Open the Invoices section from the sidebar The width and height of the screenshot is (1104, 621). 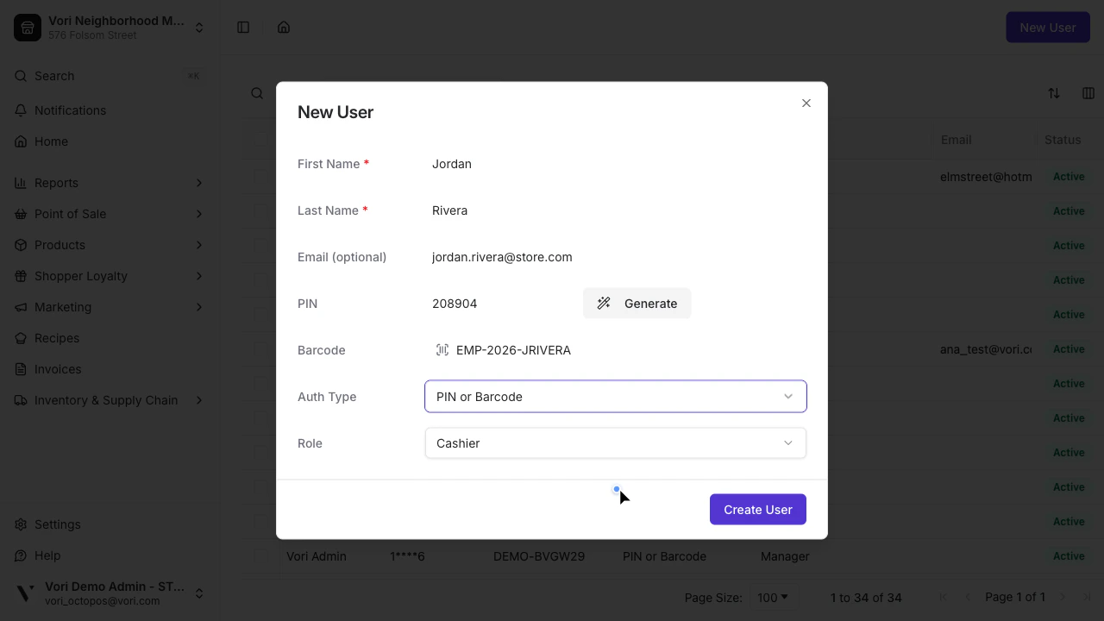click(58, 369)
